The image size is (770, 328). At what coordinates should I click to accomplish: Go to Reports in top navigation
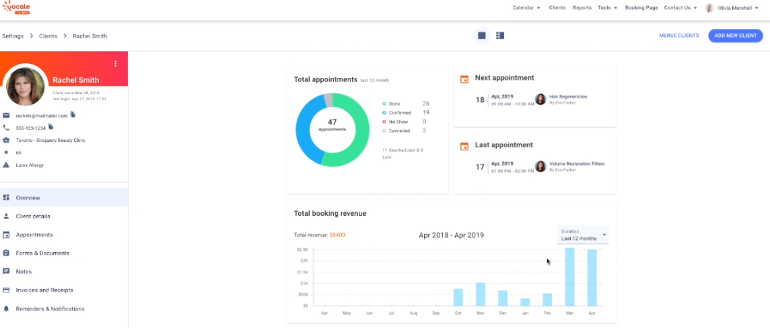tap(582, 8)
